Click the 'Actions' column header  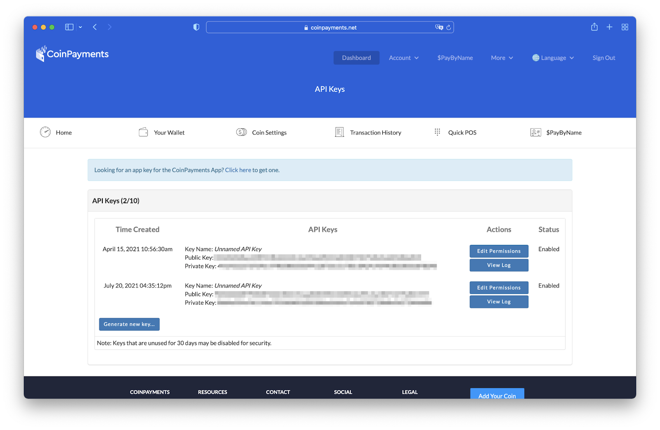tap(499, 230)
